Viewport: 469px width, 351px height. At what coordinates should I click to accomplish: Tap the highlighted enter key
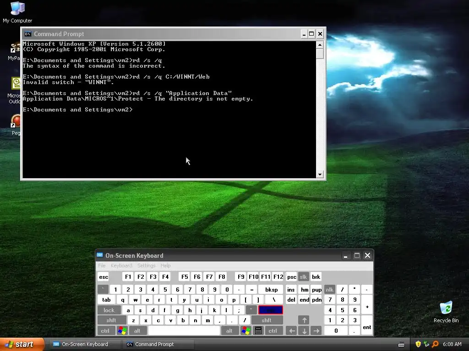[x=271, y=310]
